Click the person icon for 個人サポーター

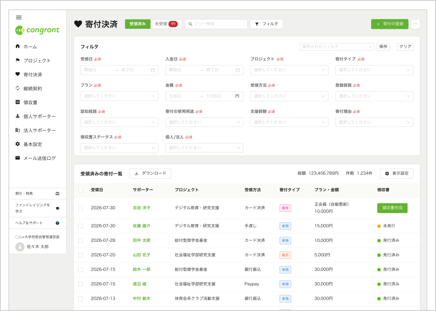point(18,116)
